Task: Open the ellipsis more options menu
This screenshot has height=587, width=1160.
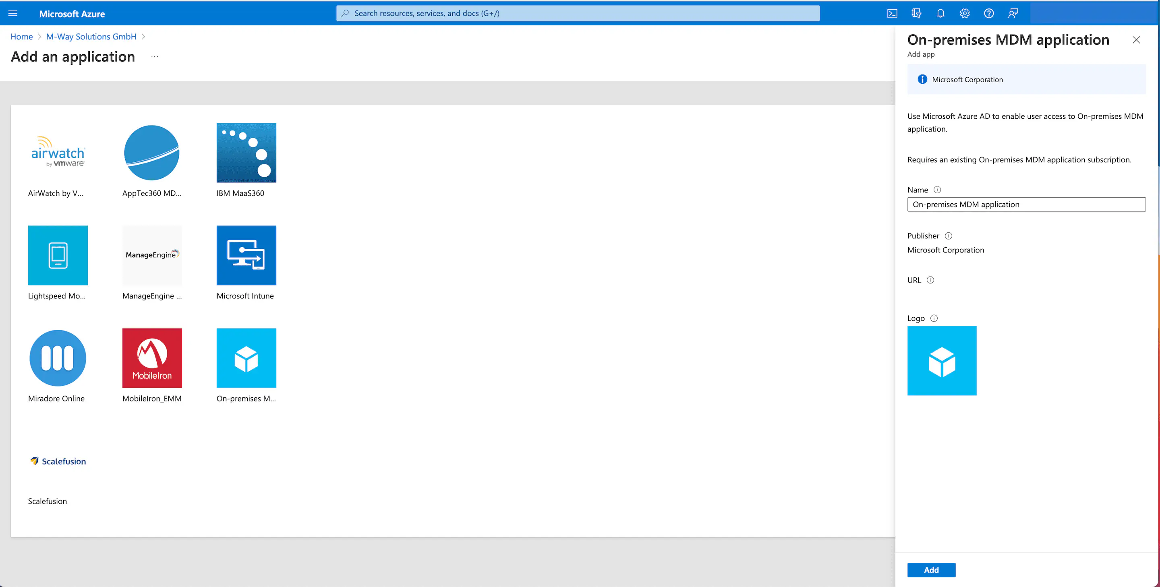Action: (x=154, y=57)
